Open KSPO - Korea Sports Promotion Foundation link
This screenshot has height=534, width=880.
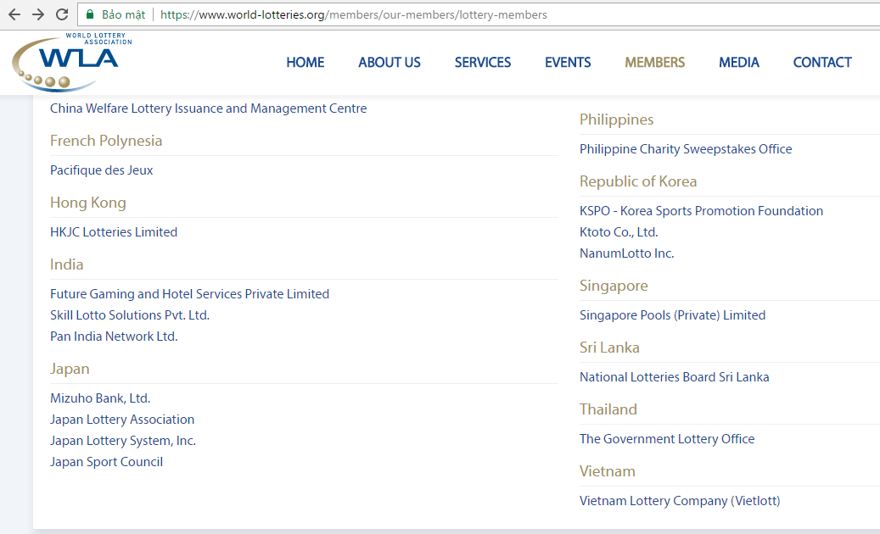(x=702, y=211)
